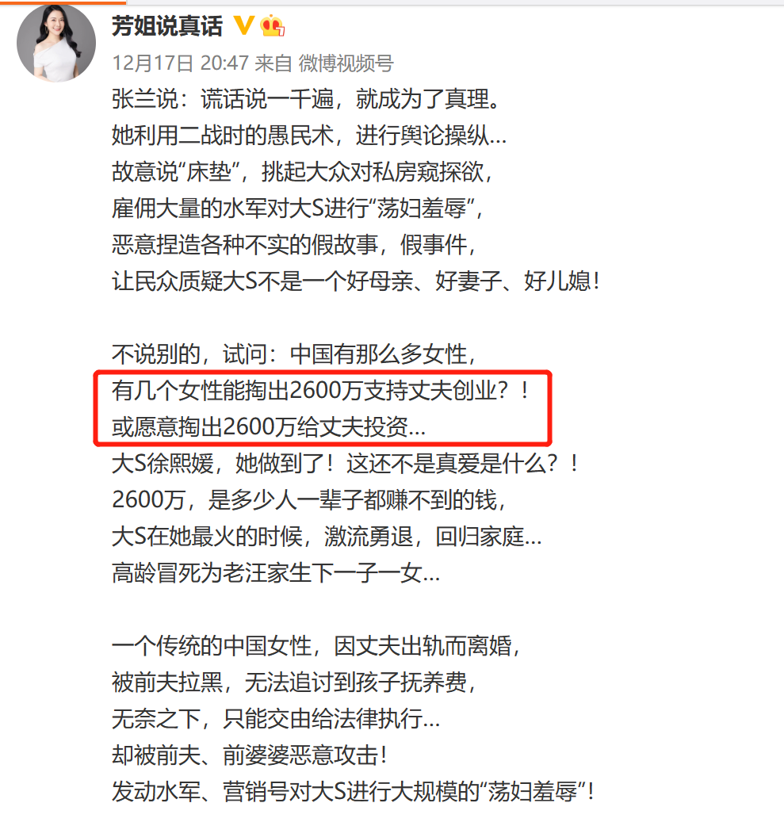Click the line starting with 雇佣大量的水军

coord(297,208)
